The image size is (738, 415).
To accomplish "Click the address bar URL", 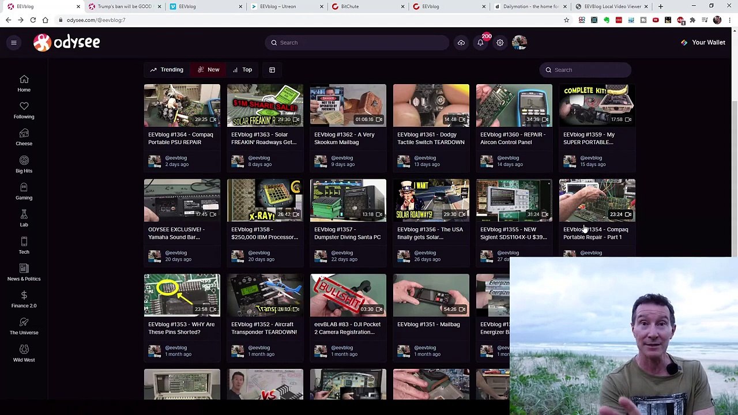I will [x=96, y=20].
